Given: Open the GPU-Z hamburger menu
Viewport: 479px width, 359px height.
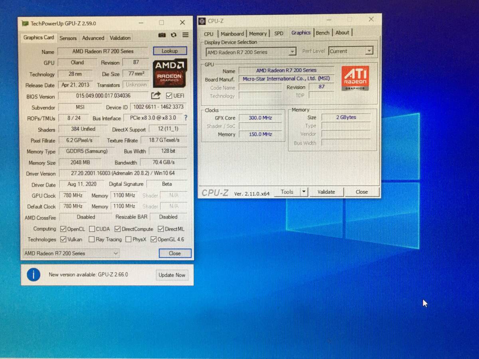Looking at the screenshot, I should click(186, 35).
